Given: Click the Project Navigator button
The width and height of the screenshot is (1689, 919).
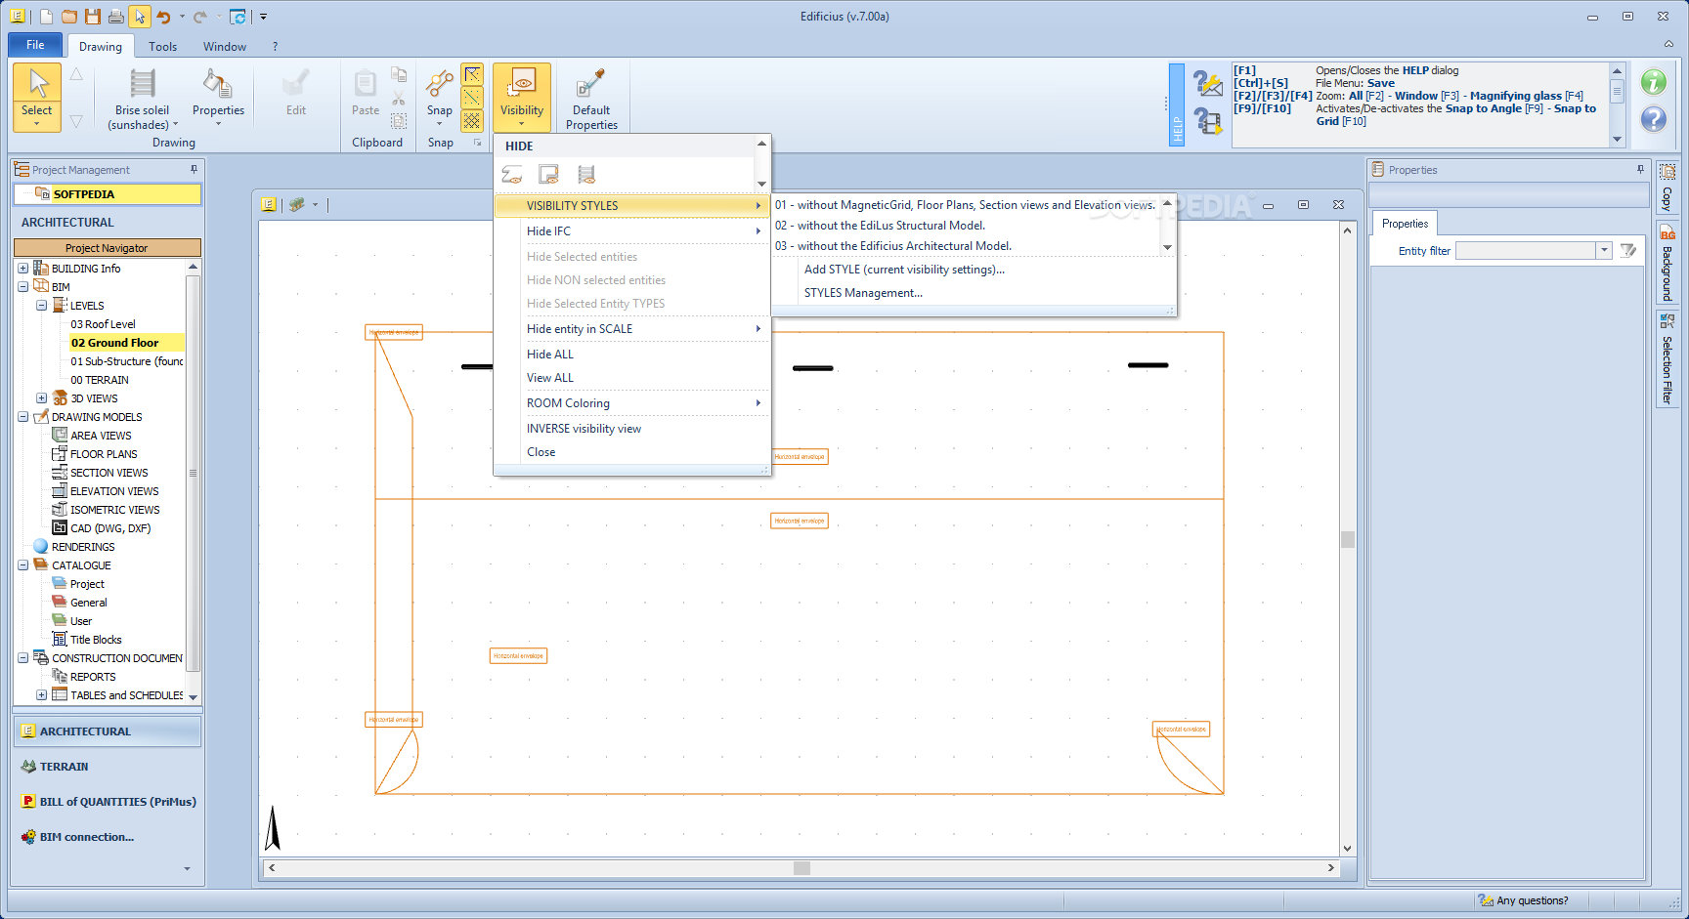Looking at the screenshot, I should click(x=107, y=248).
